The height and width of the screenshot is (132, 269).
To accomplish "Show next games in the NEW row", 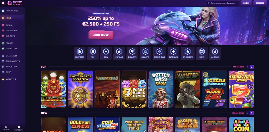I will pos(252,113).
